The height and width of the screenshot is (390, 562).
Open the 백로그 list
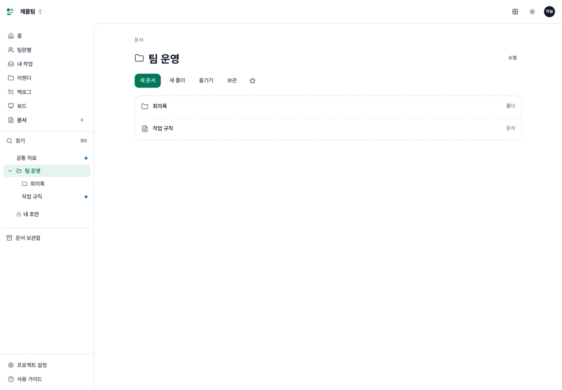pyautogui.click(x=47, y=92)
